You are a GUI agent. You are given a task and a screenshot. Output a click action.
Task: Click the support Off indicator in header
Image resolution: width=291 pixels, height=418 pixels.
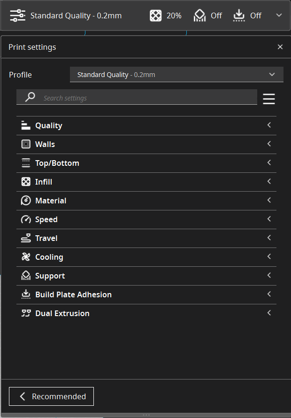coord(207,15)
